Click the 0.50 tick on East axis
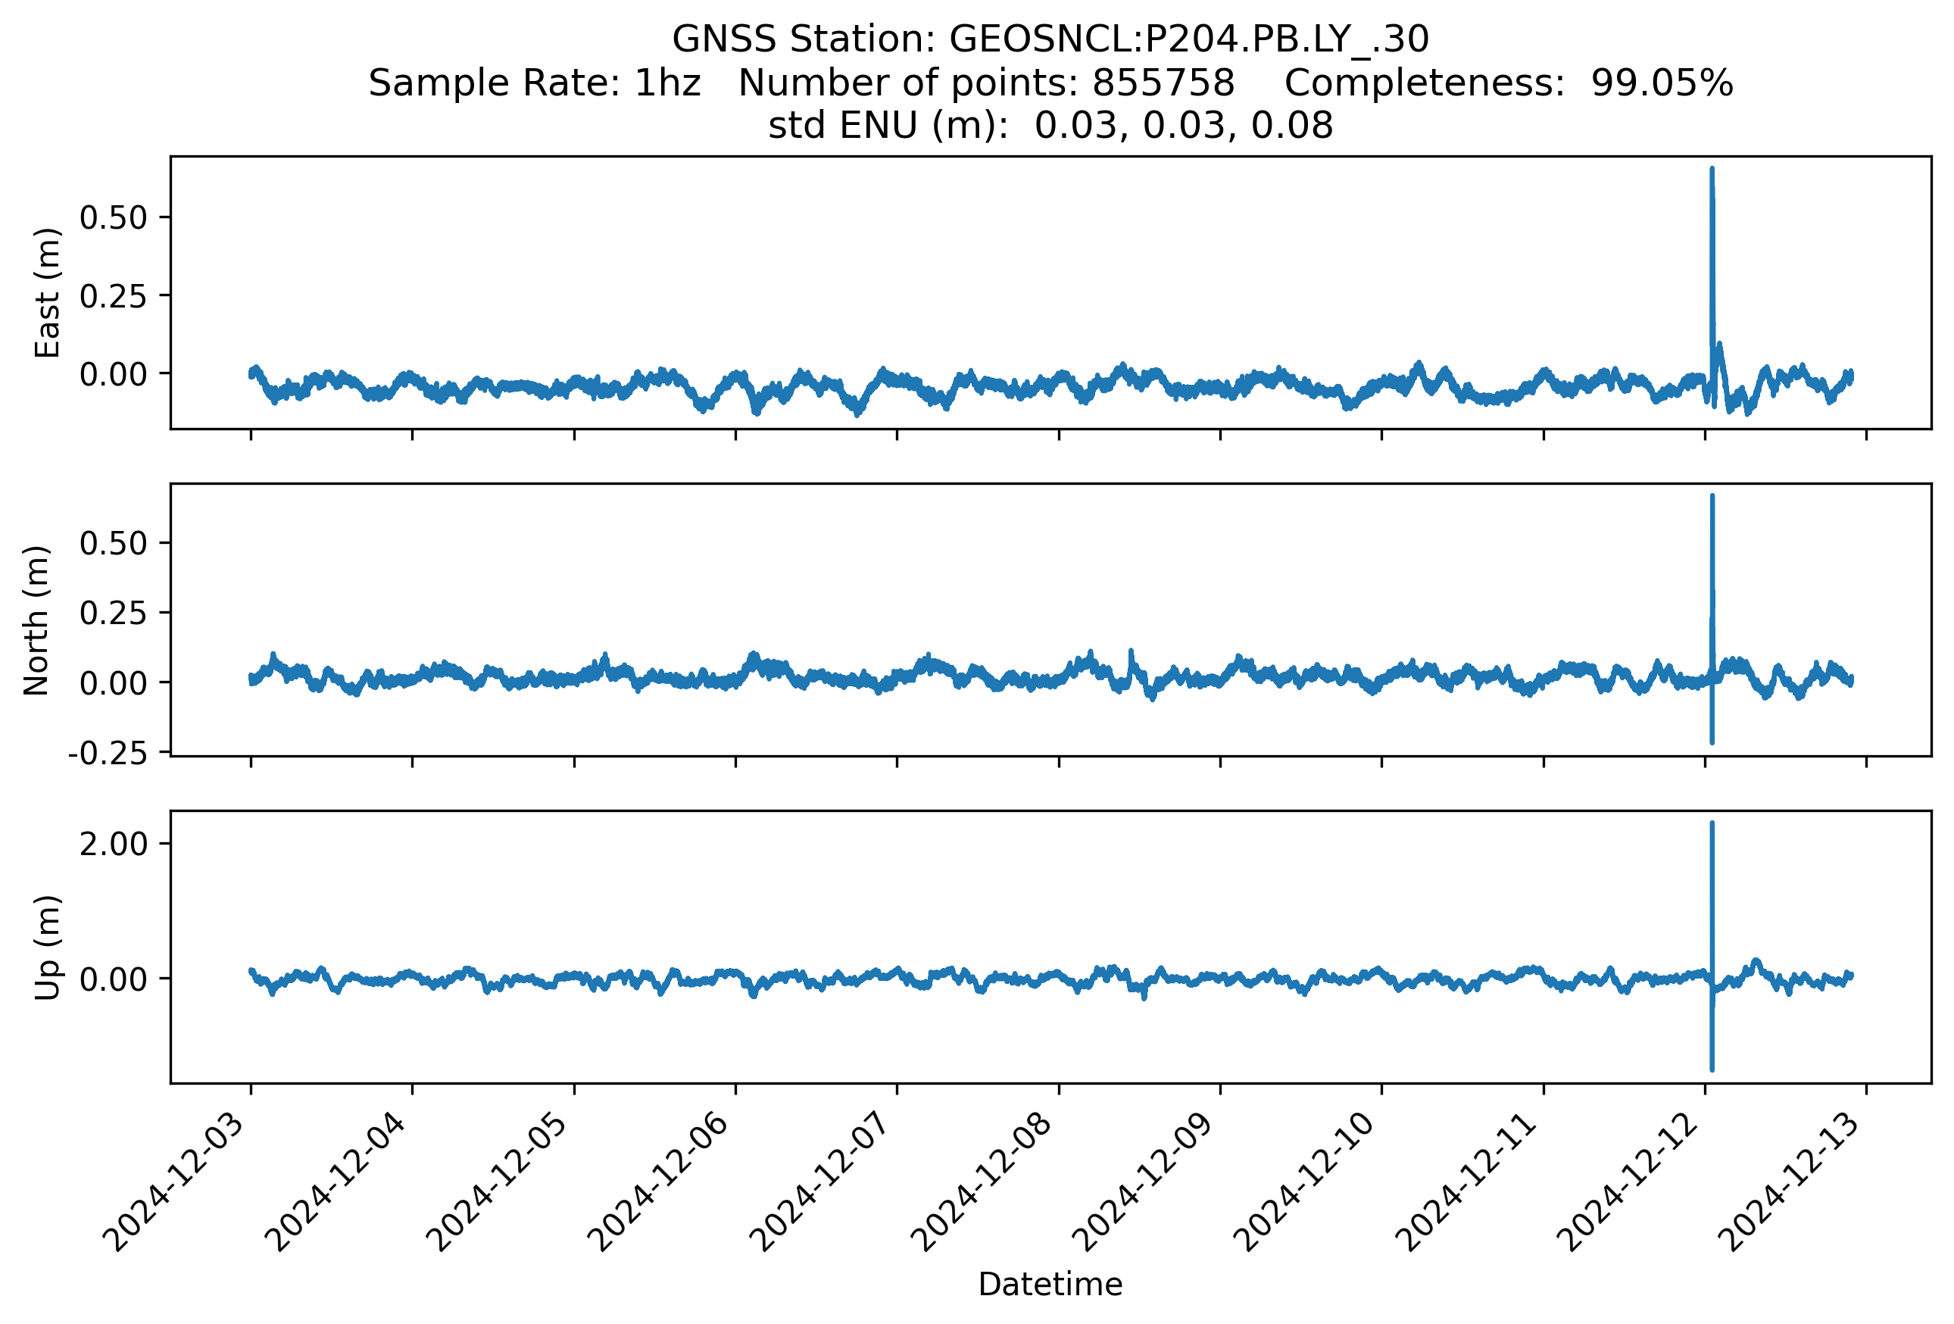This screenshot has height=1324, width=1954. coord(113,217)
